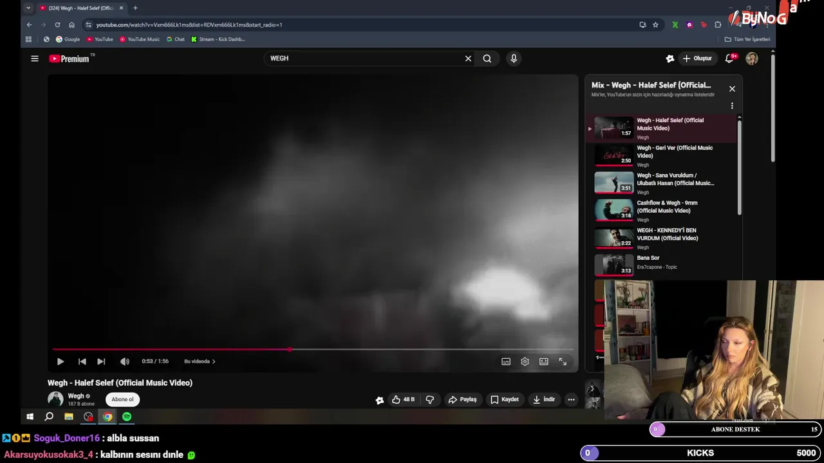Open 'Stream - Kick Dashb...' bookmark

[x=218, y=39]
